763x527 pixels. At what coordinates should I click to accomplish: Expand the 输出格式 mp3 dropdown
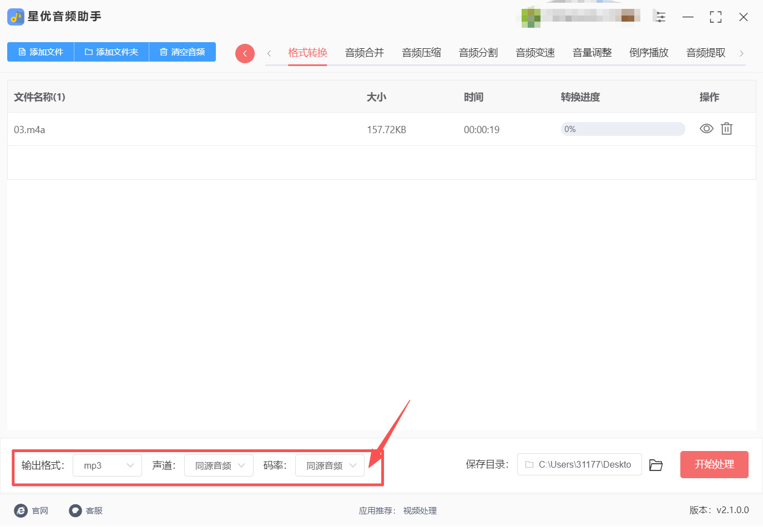107,465
